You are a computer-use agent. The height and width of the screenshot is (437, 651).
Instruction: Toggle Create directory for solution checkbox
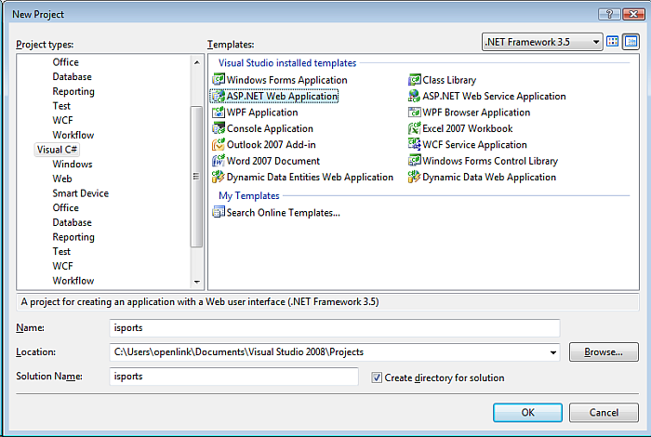[377, 377]
